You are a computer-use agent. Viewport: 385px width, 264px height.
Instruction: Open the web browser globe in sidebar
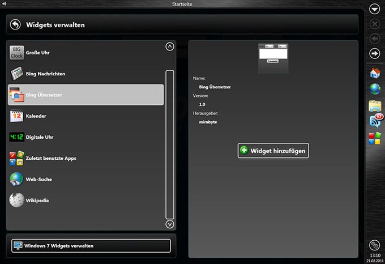375,89
